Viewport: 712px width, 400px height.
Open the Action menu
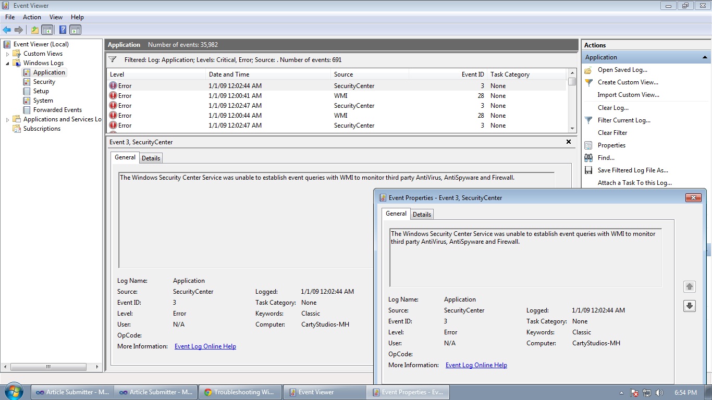tap(32, 17)
